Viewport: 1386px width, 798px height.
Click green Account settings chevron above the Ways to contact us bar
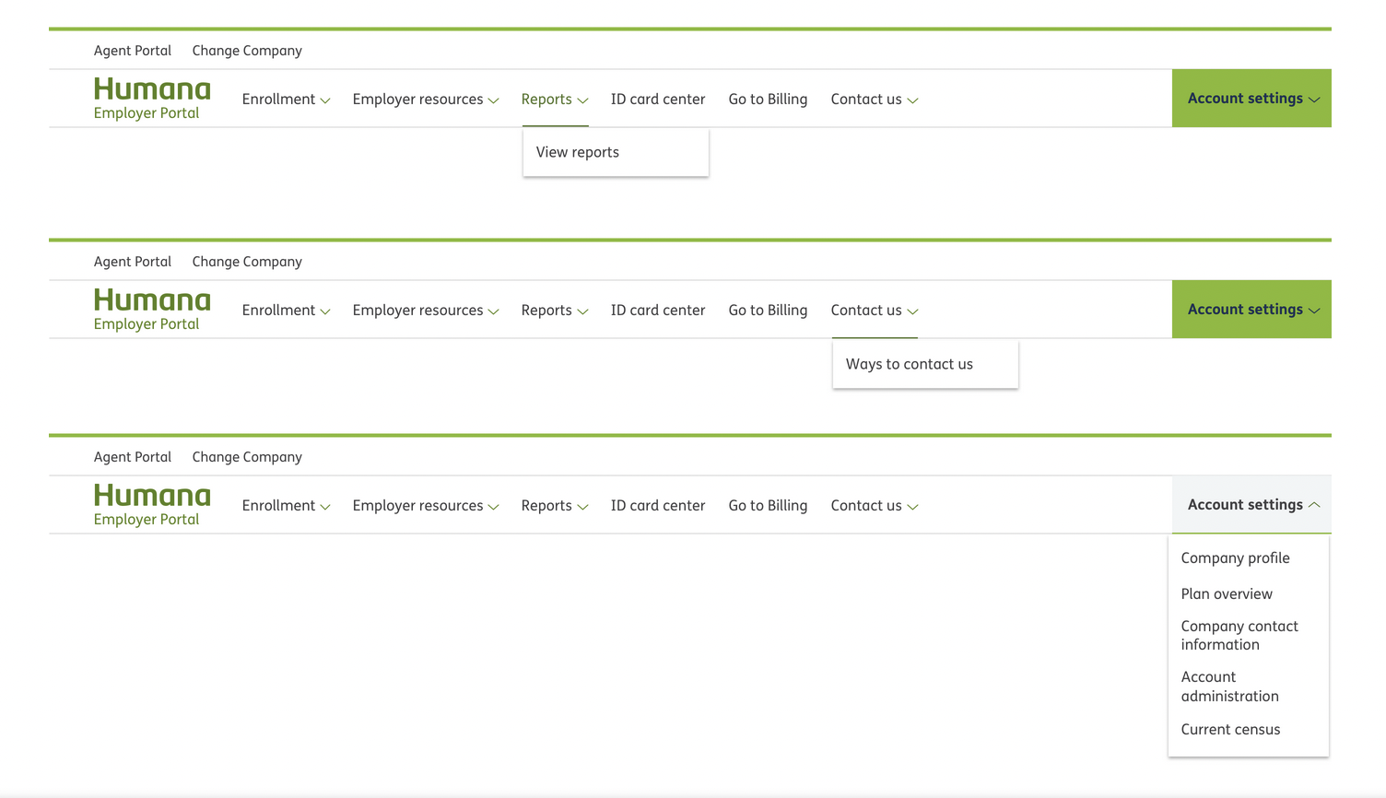(1314, 311)
